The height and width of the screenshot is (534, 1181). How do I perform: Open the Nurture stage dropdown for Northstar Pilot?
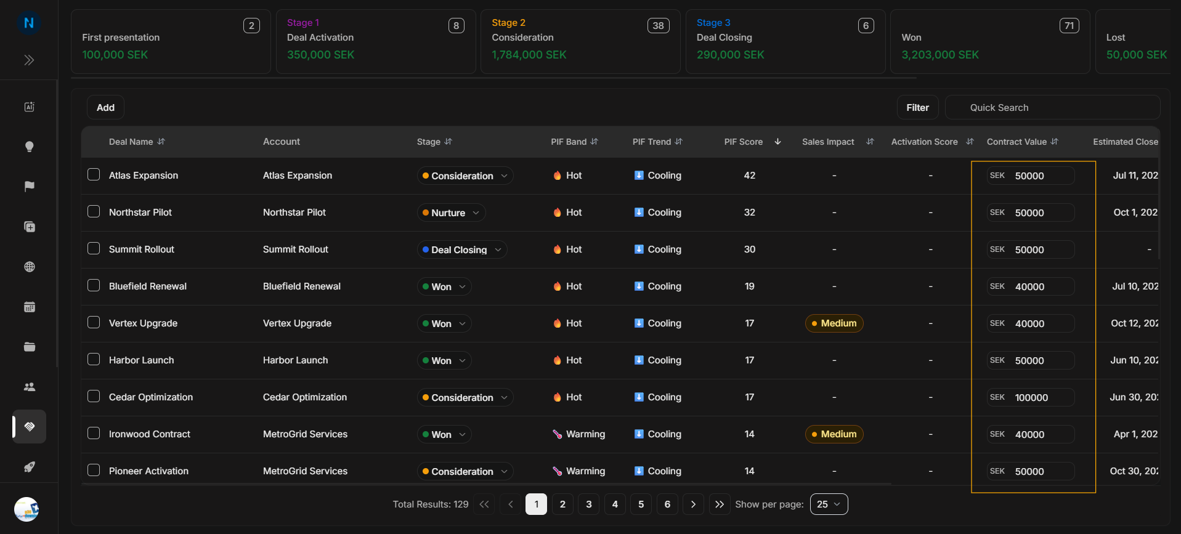coord(451,212)
